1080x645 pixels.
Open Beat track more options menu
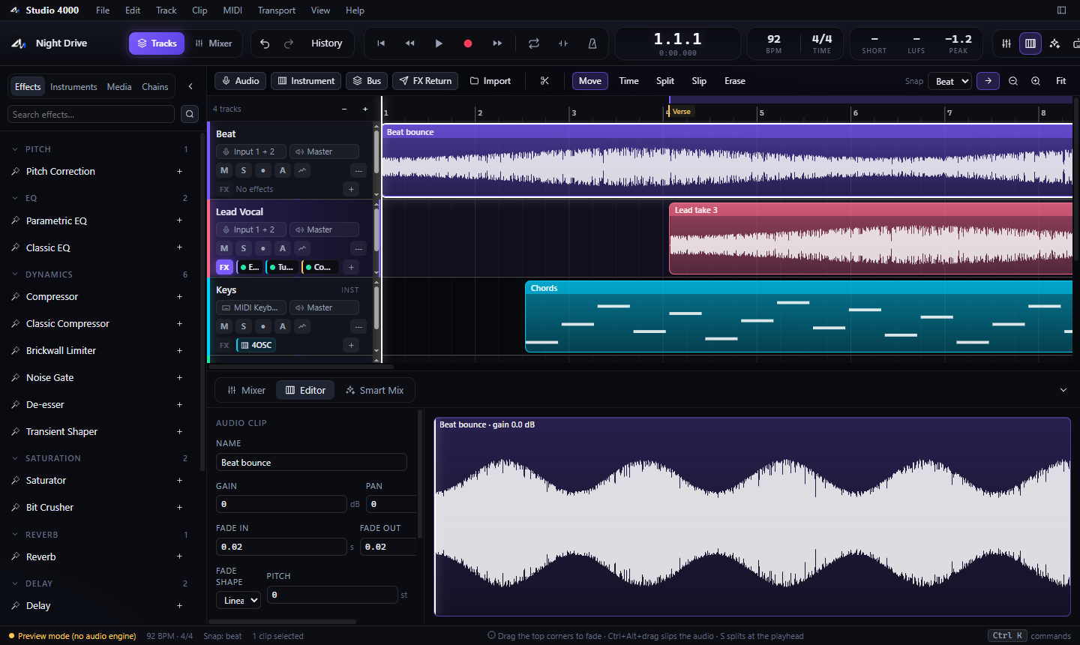[358, 170]
